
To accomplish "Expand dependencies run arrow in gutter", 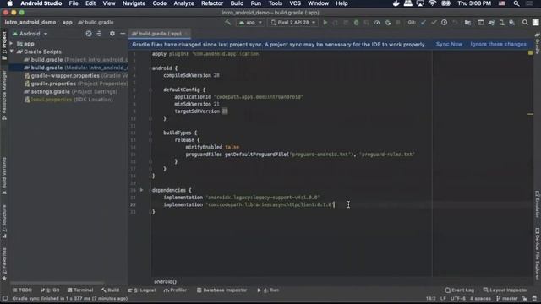I will (141, 190).
